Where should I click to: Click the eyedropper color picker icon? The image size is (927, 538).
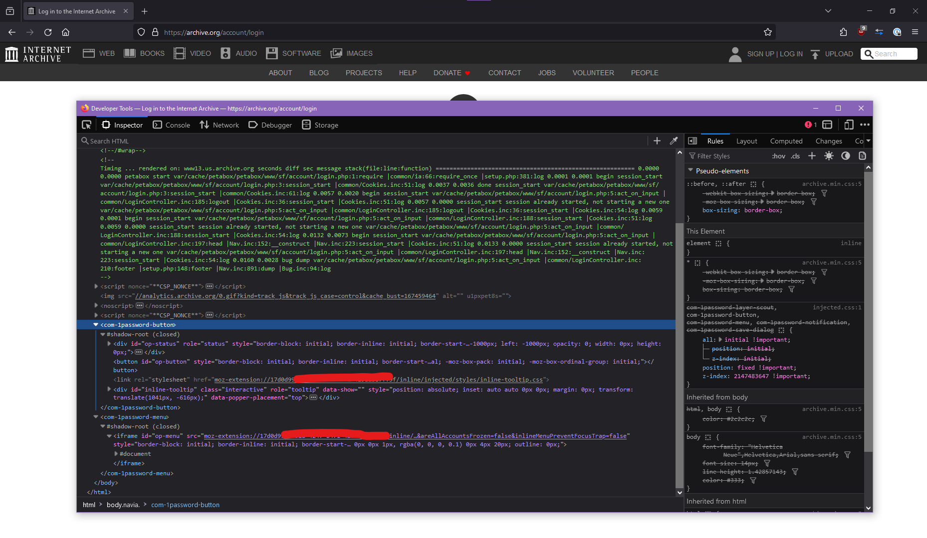point(674,141)
